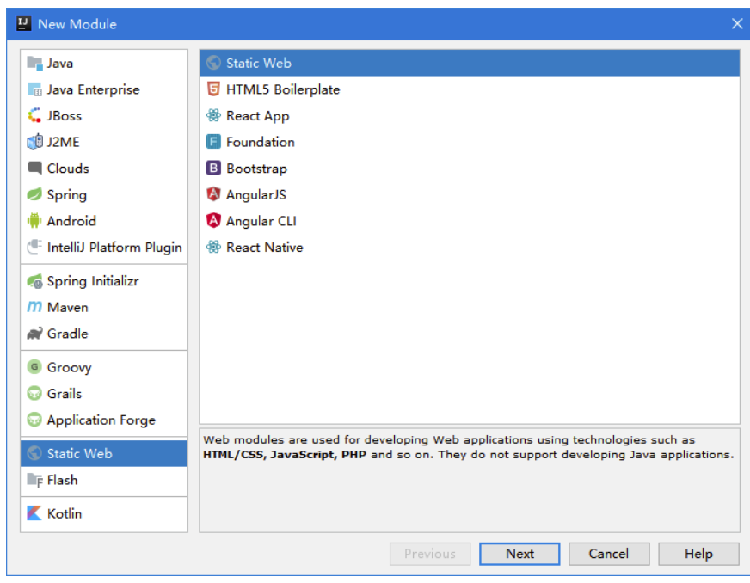750x583 pixels.
Task: Click the Spring Initializr icon
Action: pyautogui.click(x=34, y=281)
